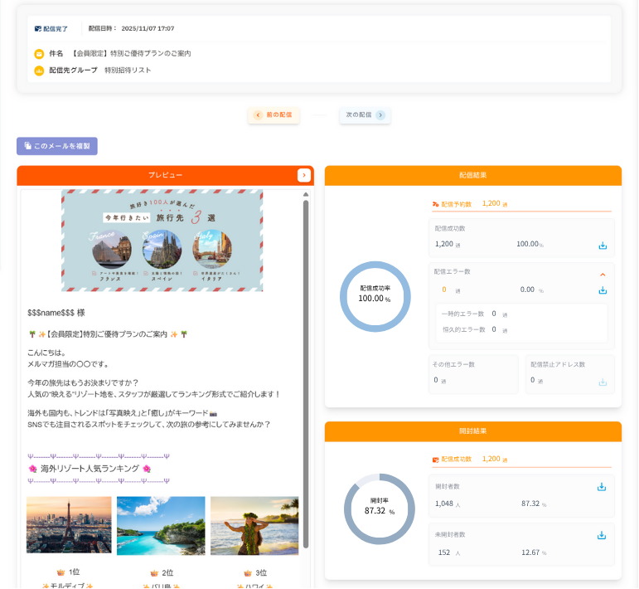This screenshot has height=589, width=639.
Task: Download the 開封者数 list
Action: click(x=602, y=487)
